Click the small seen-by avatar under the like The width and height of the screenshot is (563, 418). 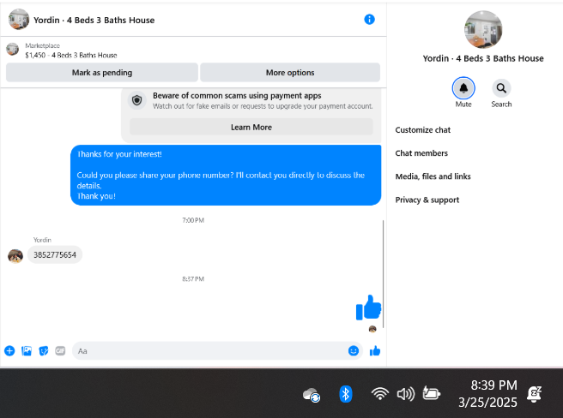(x=372, y=329)
